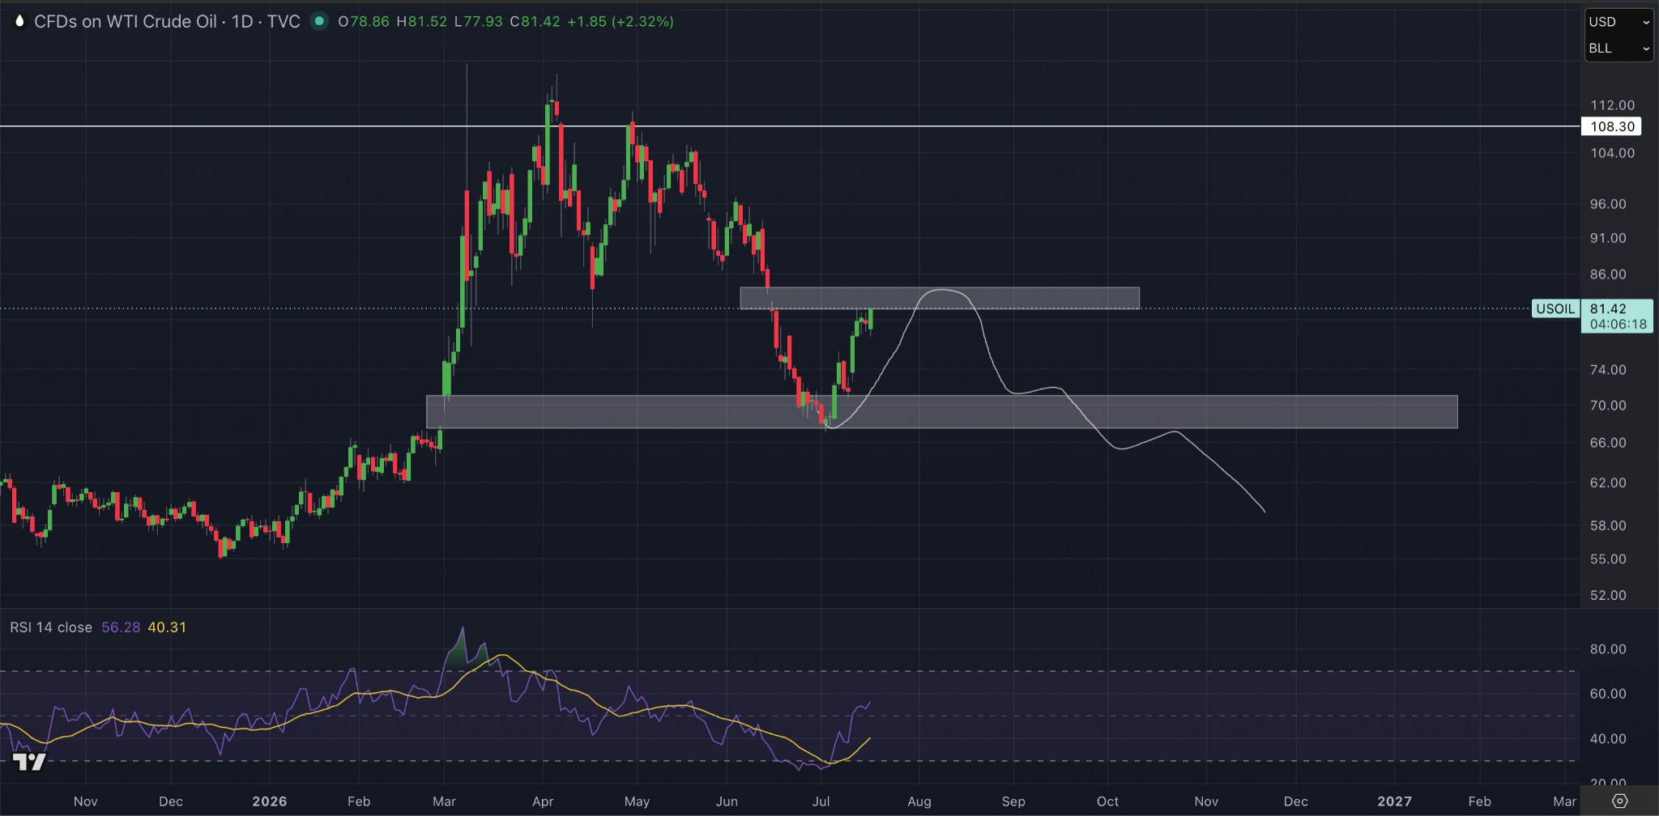Click the 40.00 RSI axis label
The width and height of the screenshot is (1659, 816).
tap(1608, 739)
